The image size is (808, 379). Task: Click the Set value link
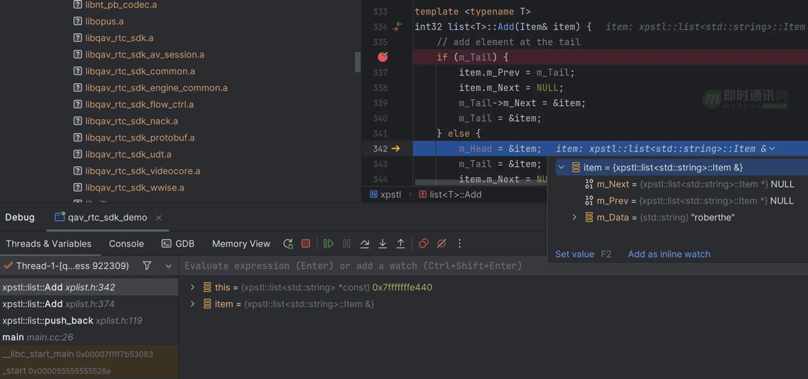(574, 254)
